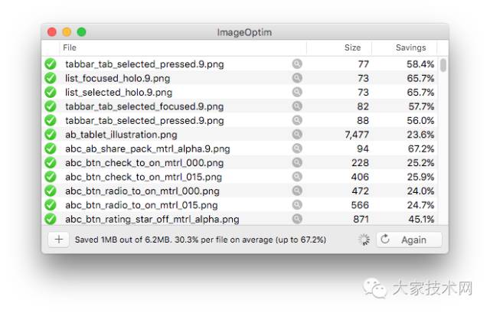Click the green zoom window button
The height and width of the screenshot is (313, 490).
pos(82,32)
